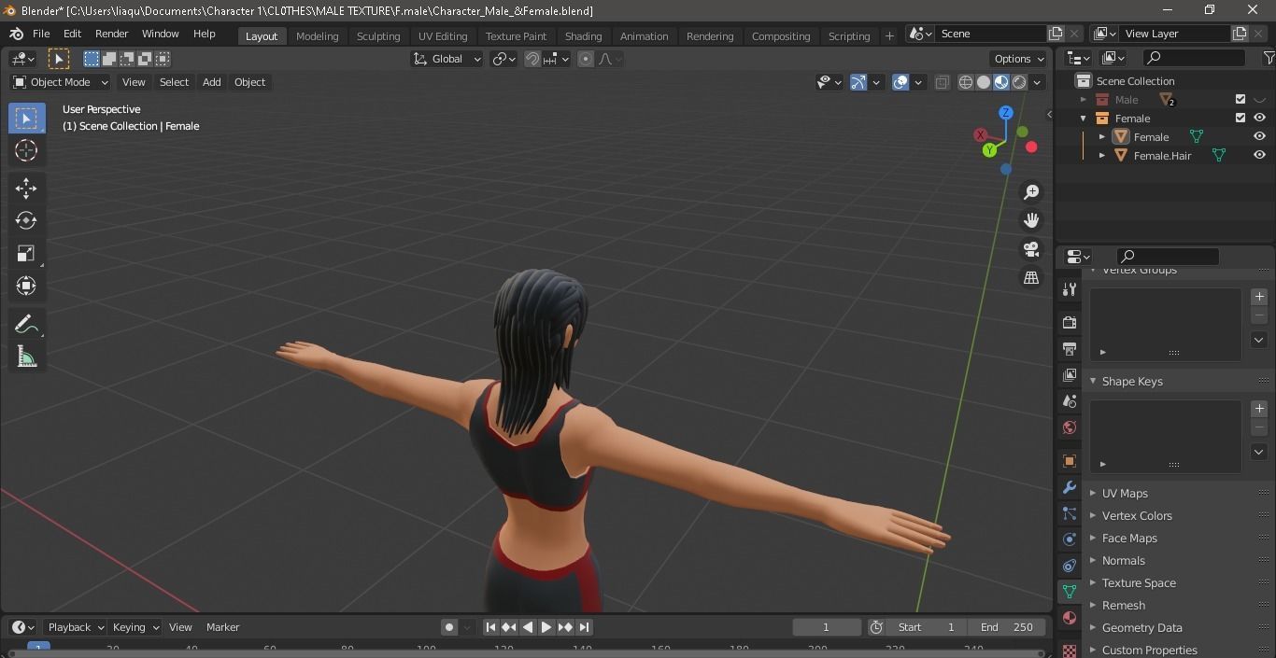1276x658 pixels.
Task: Activate the Scale tool
Action: (x=26, y=253)
